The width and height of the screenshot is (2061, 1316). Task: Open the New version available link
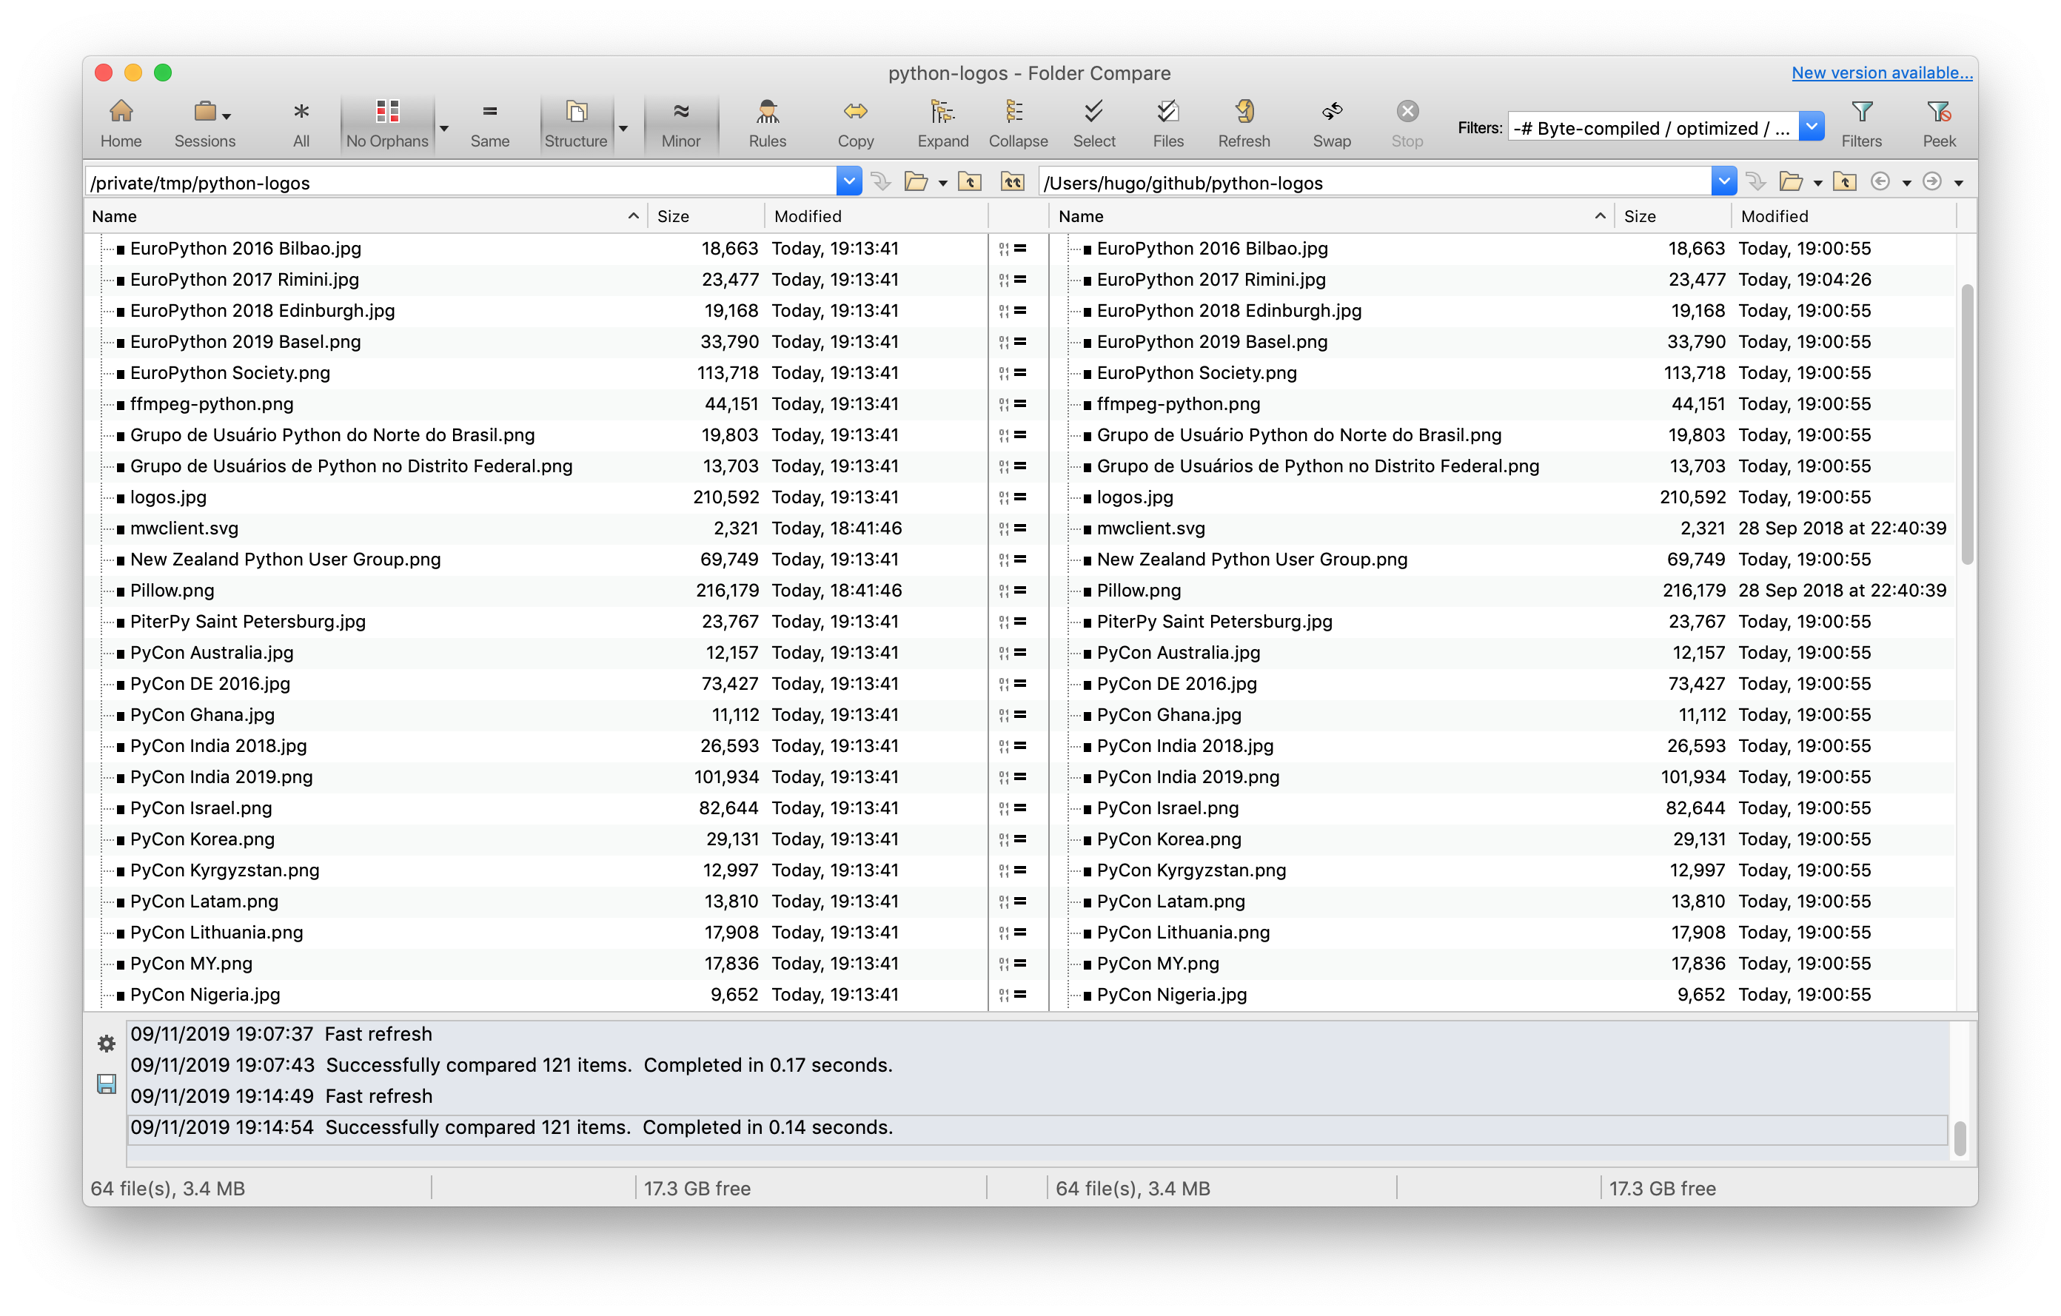(1881, 73)
